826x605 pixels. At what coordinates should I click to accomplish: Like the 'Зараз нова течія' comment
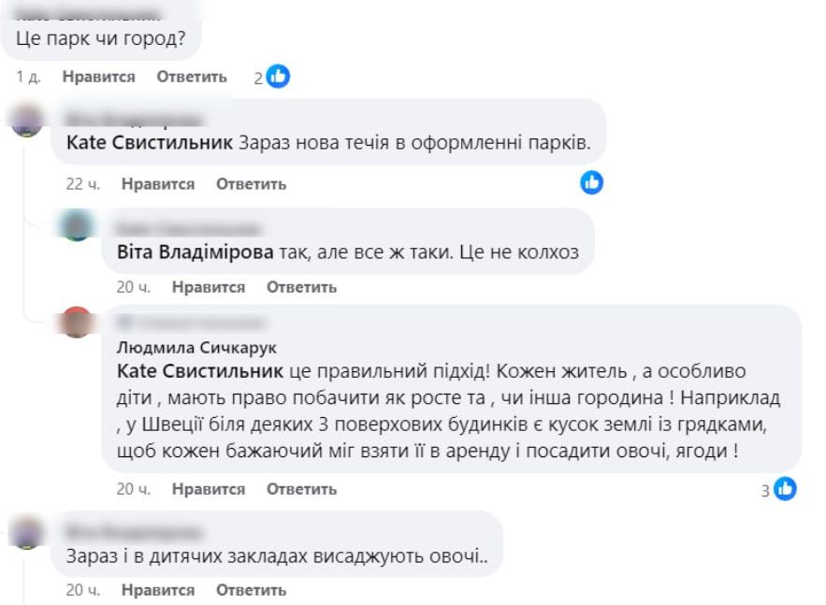pyautogui.click(x=157, y=184)
